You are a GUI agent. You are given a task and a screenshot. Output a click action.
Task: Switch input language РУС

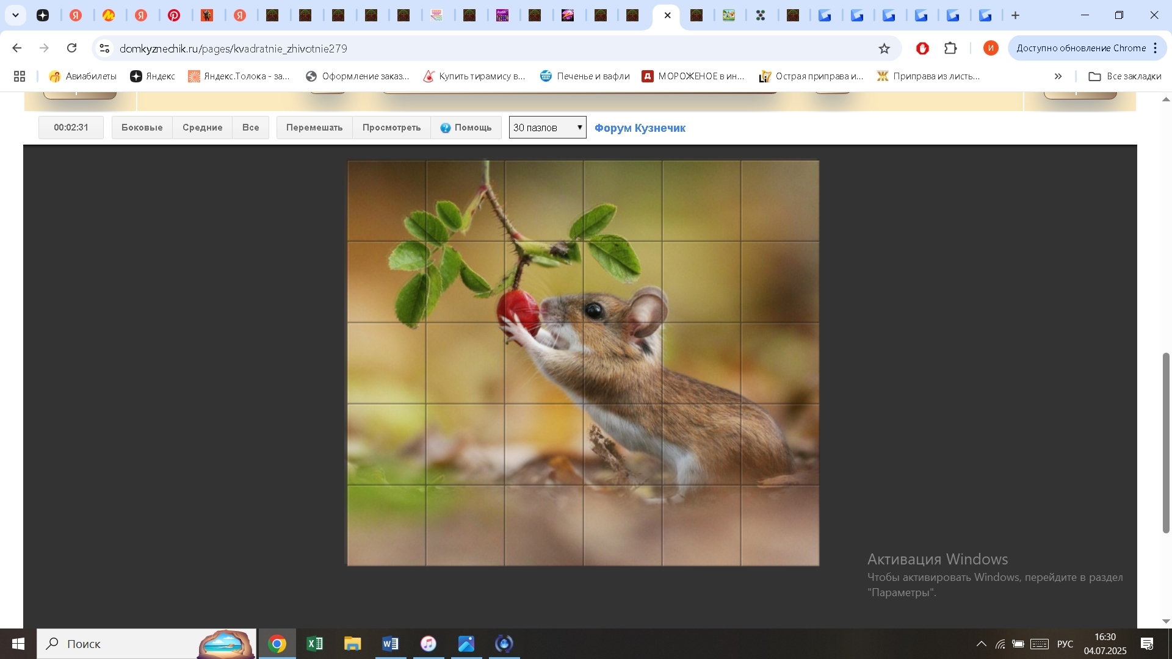coord(1065,644)
